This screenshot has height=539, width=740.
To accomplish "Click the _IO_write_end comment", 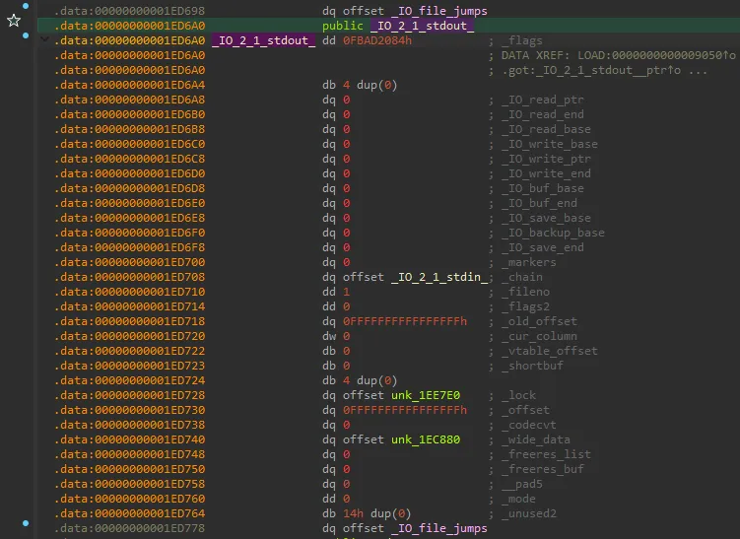I will click(x=546, y=173).
